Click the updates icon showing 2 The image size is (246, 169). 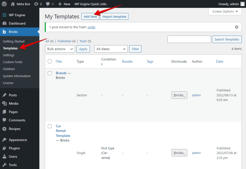(36, 4)
